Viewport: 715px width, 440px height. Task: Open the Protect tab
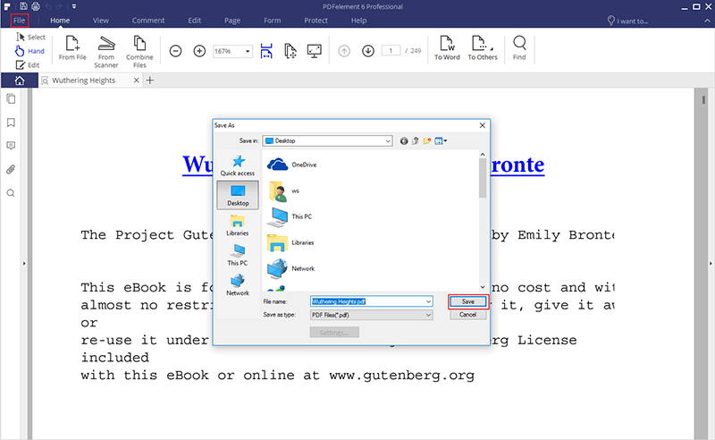(315, 21)
